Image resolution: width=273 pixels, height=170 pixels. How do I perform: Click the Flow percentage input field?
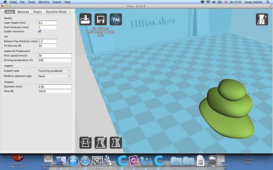pyautogui.click(x=55, y=91)
